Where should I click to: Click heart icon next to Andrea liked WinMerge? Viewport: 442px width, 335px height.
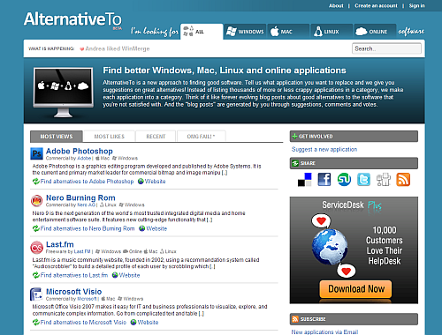tap(82, 49)
